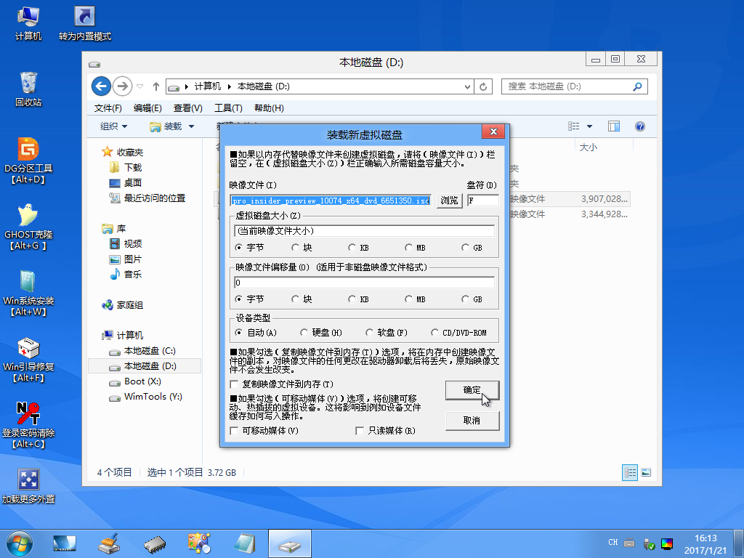
Task: Click the Start orb on the taskbar
Action: (x=20, y=543)
